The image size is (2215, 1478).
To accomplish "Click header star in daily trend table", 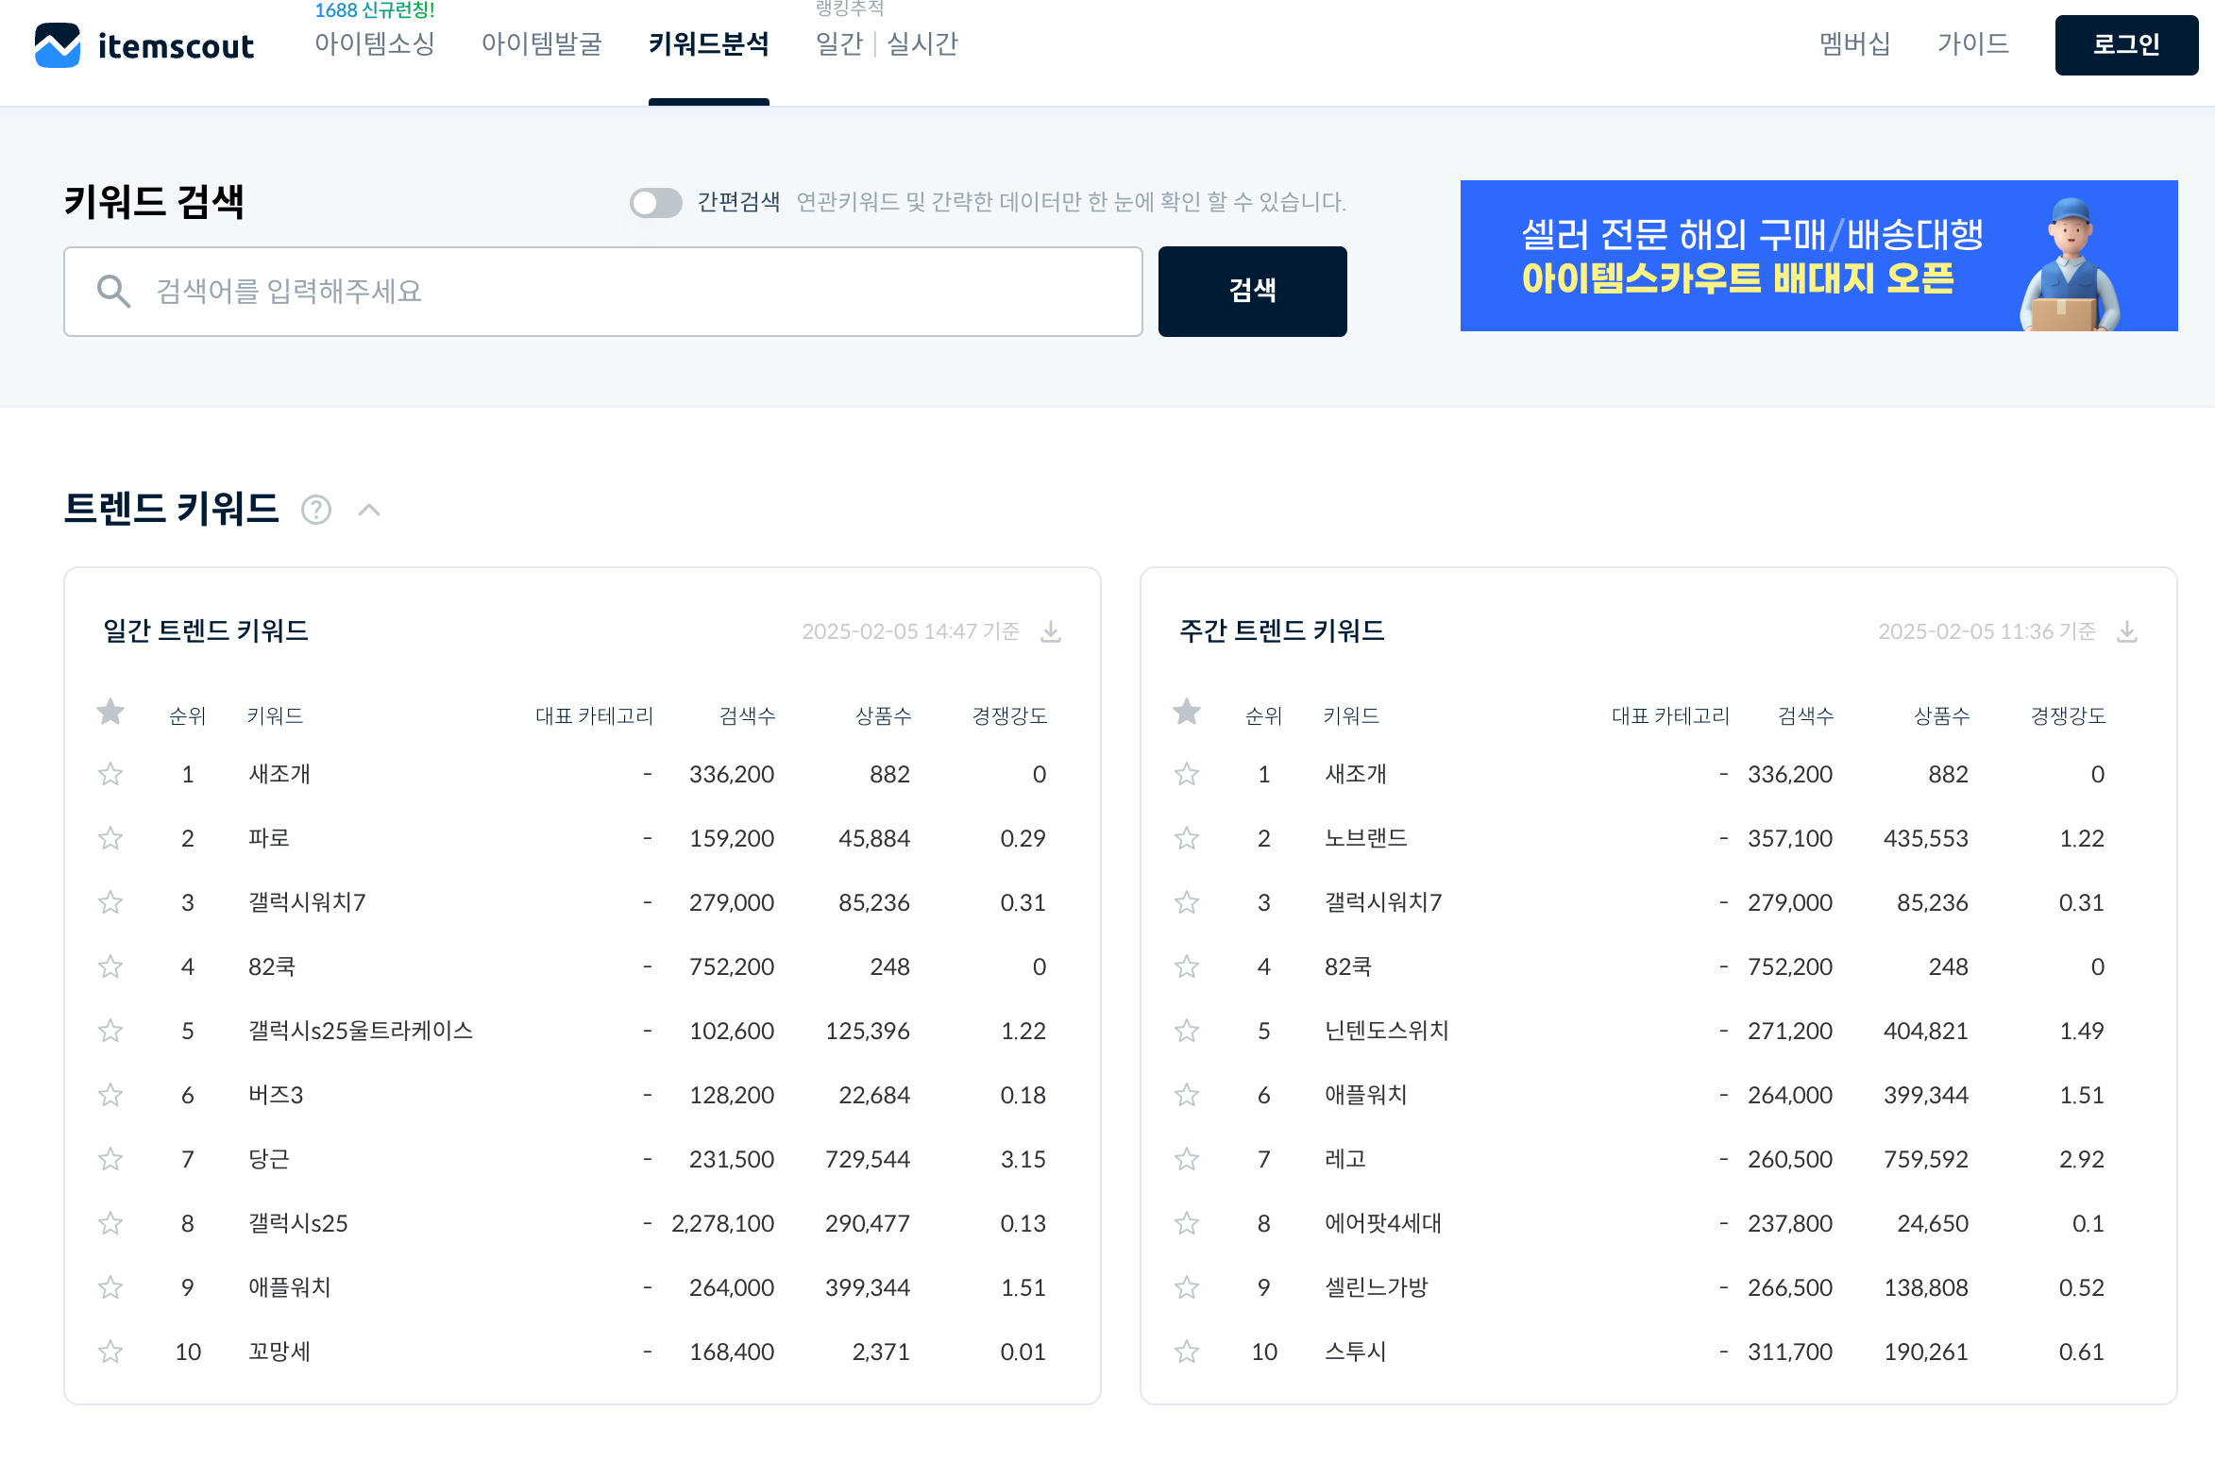I will pyautogui.click(x=110, y=713).
